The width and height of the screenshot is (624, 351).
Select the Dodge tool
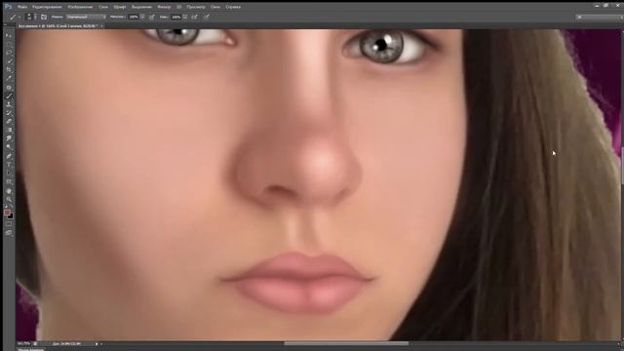click(9, 147)
